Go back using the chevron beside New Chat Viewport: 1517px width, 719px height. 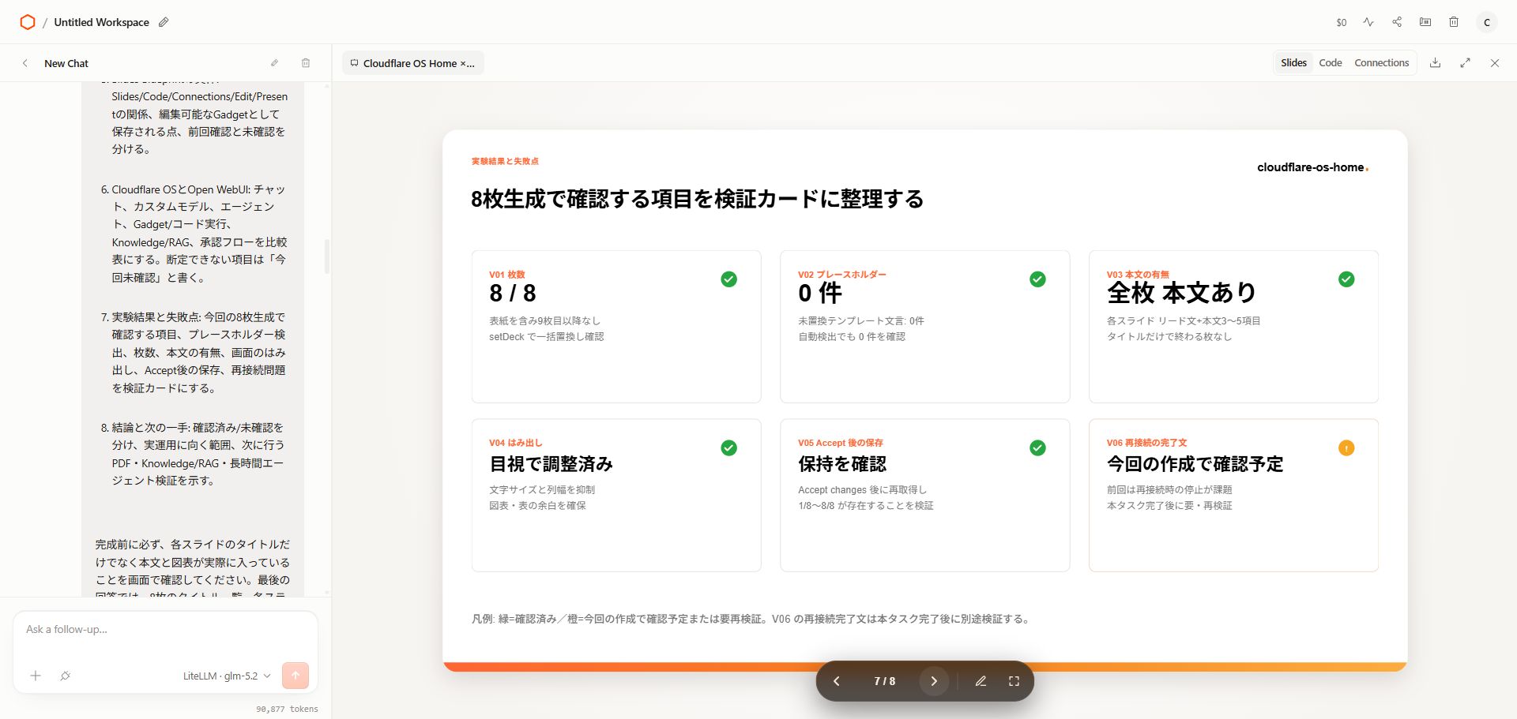25,63
